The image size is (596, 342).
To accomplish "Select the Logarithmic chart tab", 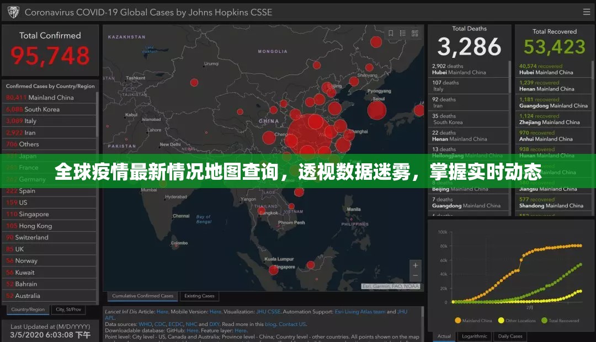I will (x=474, y=336).
